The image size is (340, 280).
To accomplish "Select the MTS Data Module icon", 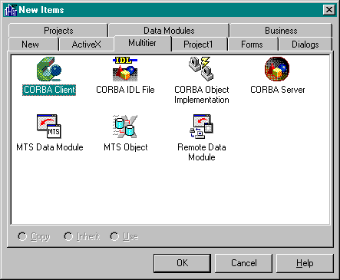I will (x=49, y=127).
